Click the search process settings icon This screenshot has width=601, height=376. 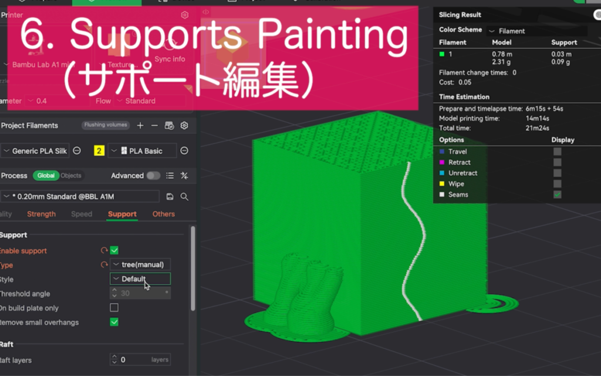click(184, 197)
